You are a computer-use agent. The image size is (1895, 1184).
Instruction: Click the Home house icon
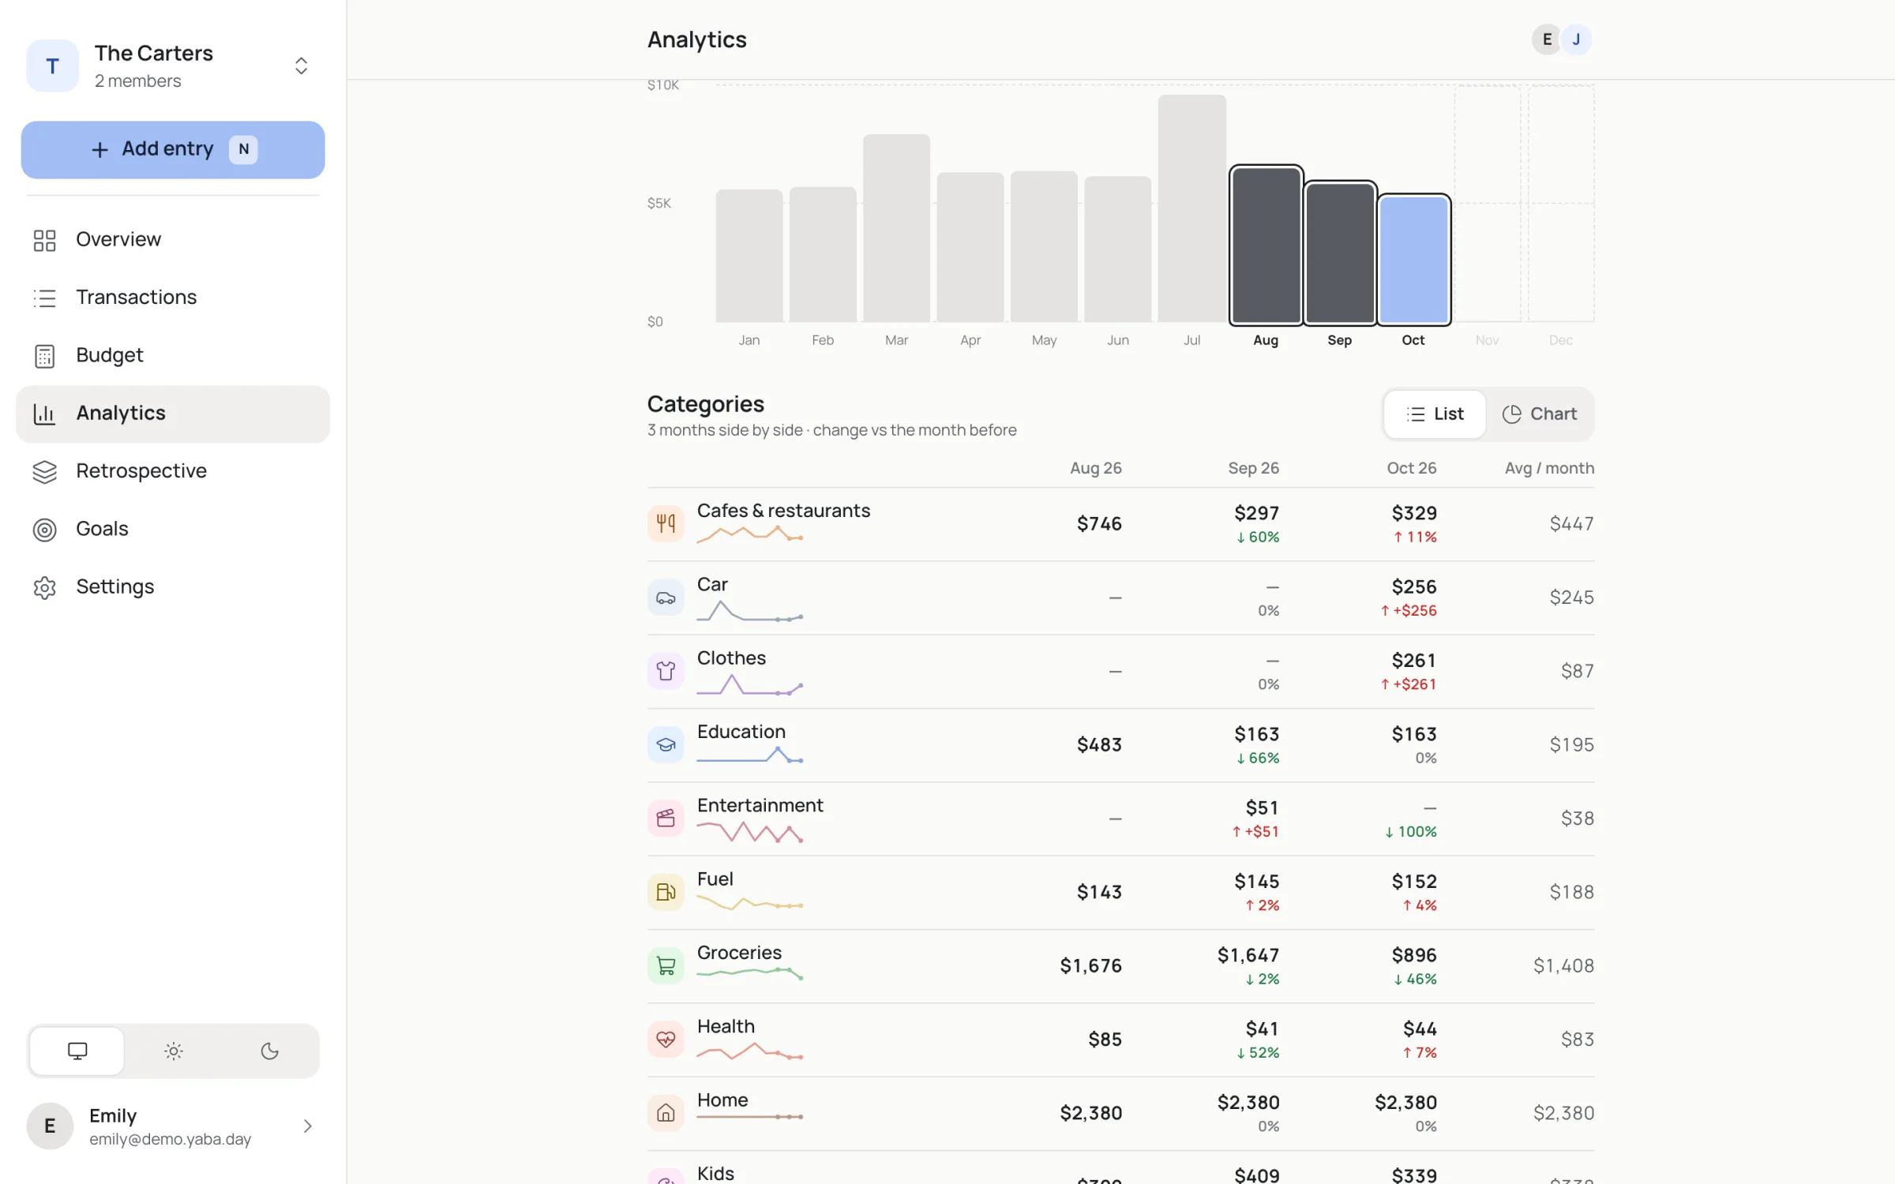point(666,1113)
